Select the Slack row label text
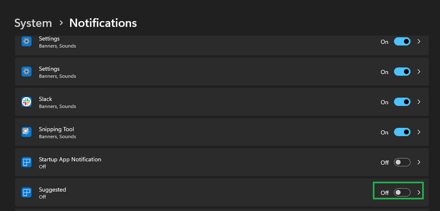 point(46,99)
